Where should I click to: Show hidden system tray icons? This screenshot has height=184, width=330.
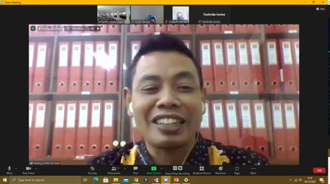pyautogui.click(x=290, y=180)
